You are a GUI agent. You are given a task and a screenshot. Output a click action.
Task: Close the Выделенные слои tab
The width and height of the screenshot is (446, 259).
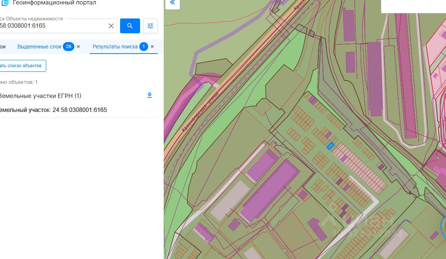coord(78,47)
